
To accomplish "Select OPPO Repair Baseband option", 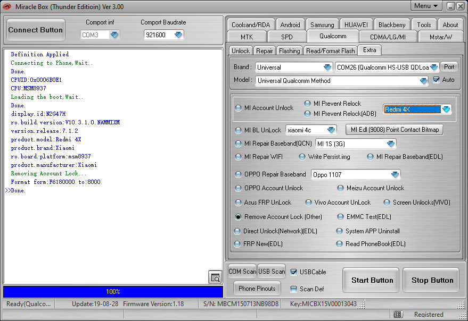I will click(238, 174).
